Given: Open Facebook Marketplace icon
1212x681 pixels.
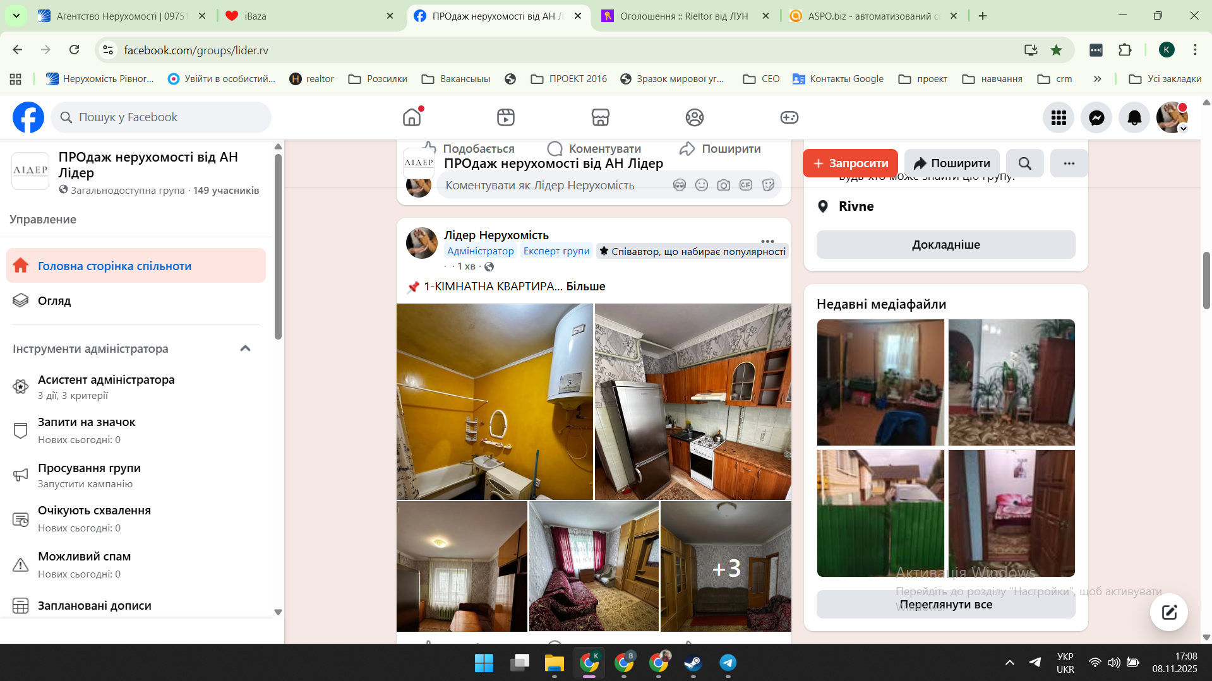Looking at the screenshot, I should click(x=600, y=117).
